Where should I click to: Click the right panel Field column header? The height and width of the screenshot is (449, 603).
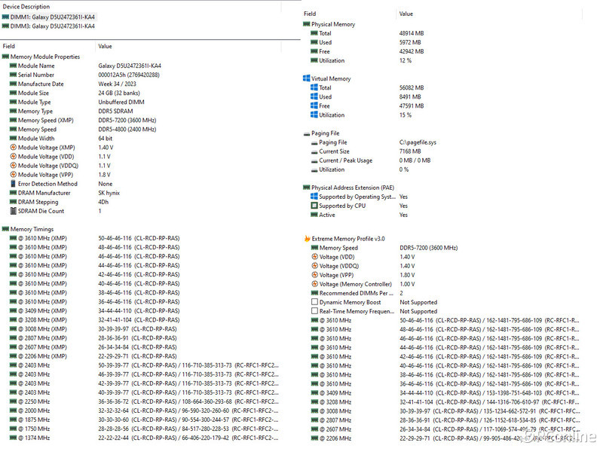tap(310, 14)
